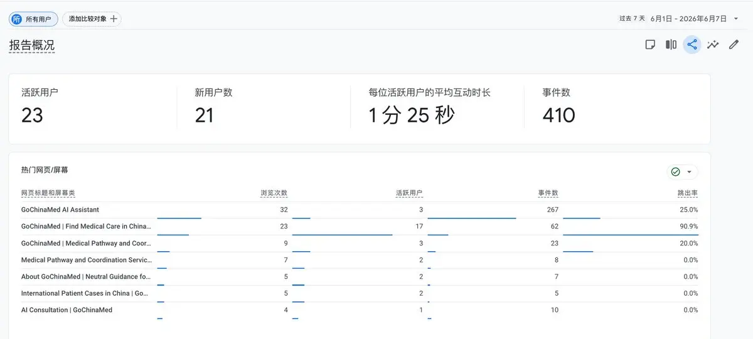Click the GoChinaMed AI Assistant row
Screen dimensions: 753x339
click(360, 210)
